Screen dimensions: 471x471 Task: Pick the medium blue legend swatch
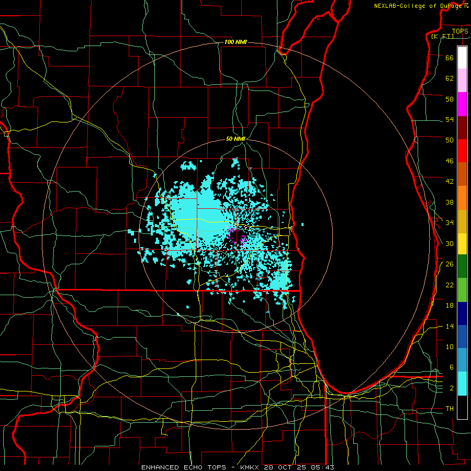[x=462, y=337]
